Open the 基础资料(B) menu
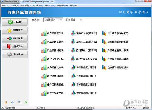Screen dimensions: 152x110 (50, 5)
